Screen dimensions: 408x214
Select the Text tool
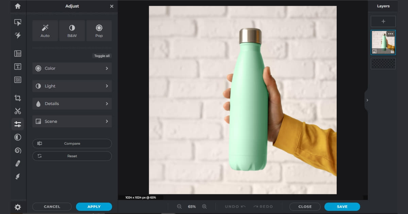(x=18, y=66)
